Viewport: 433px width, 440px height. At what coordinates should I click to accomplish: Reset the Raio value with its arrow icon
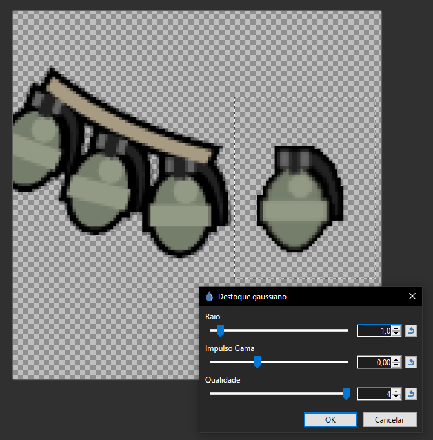tap(411, 330)
